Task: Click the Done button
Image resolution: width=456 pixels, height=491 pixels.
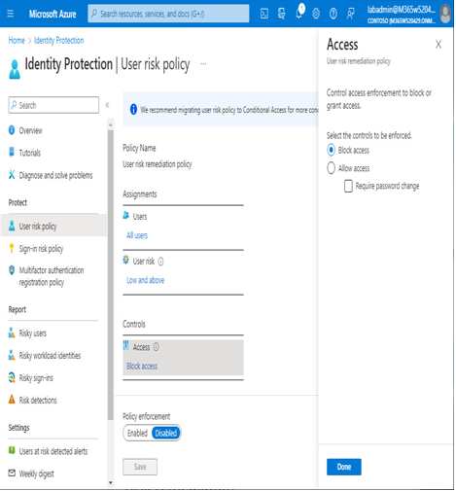Action: [344, 467]
